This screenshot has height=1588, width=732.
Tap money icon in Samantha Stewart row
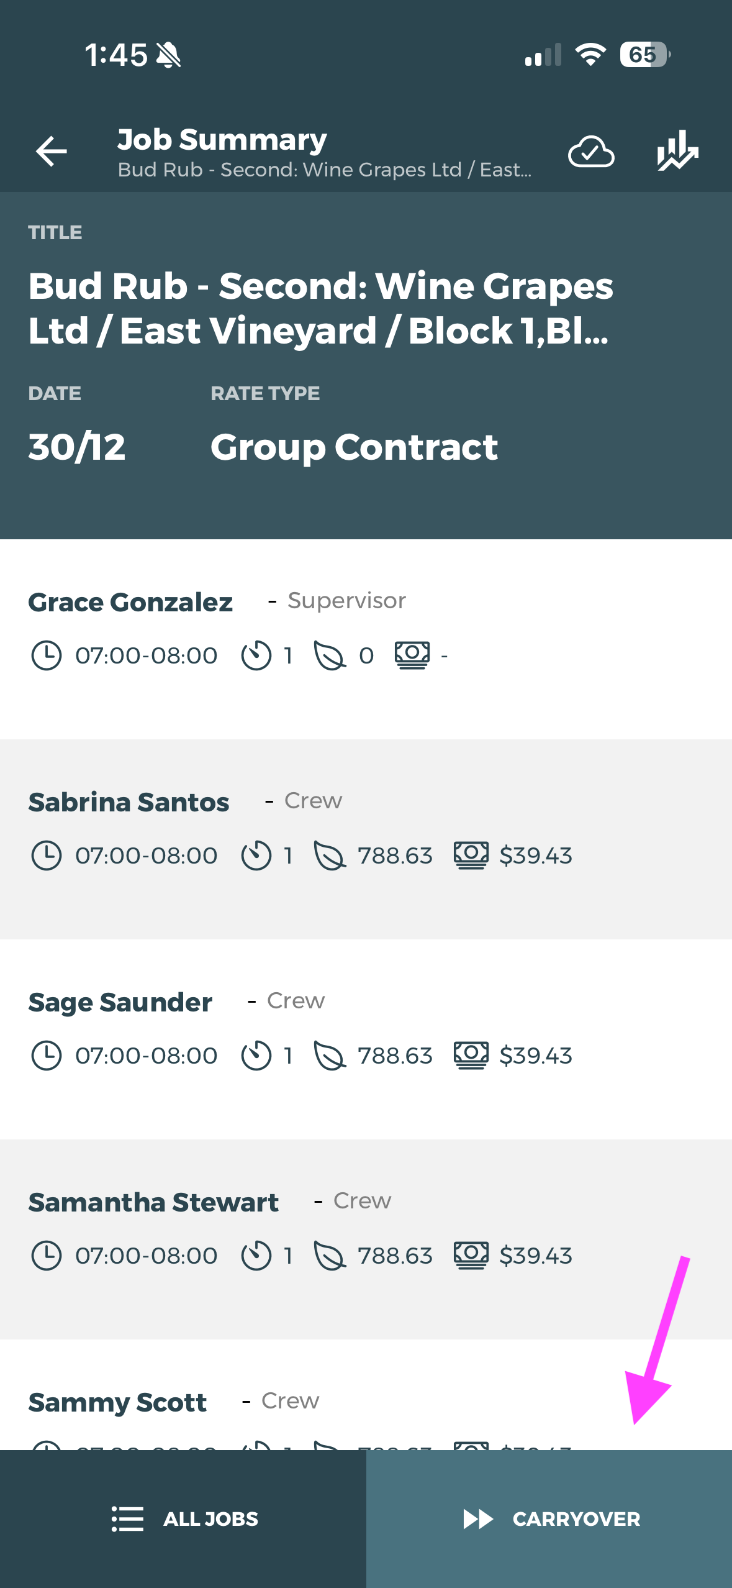pos(471,1255)
